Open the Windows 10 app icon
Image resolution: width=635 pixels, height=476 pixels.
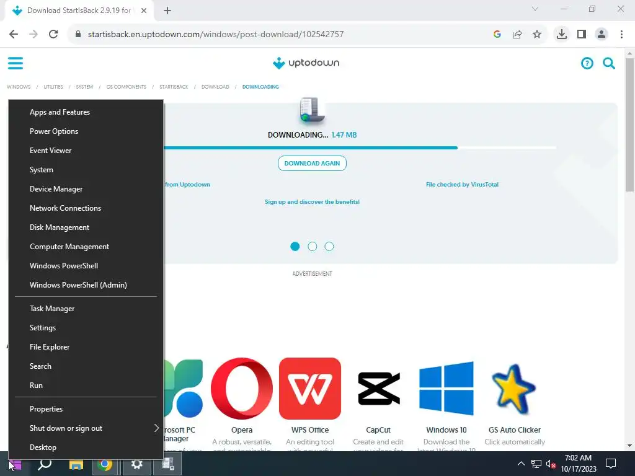coord(446,388)
